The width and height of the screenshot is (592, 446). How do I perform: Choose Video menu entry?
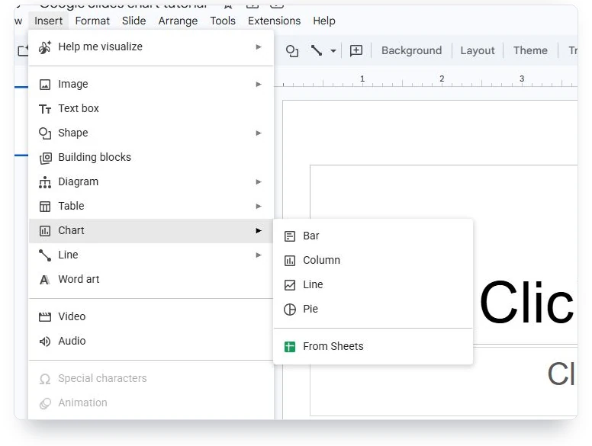[x=150, y=316]
